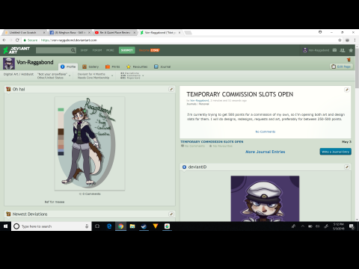The image size is (359, 269).
Task: Open the notifications mail icon
Action: [x=334, y=50]
